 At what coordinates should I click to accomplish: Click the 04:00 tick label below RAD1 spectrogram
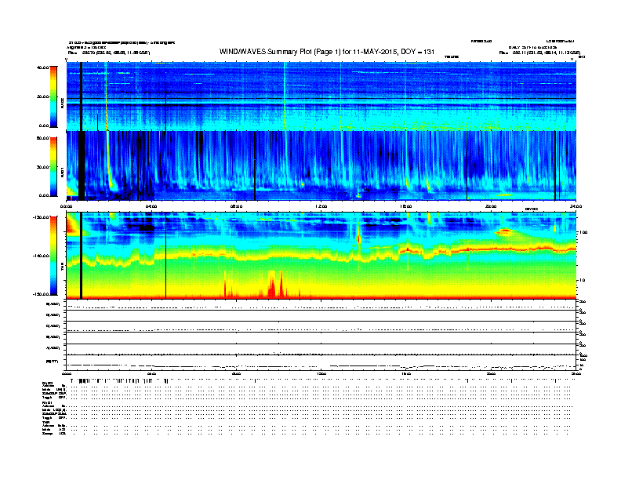(x=151, y=206)
